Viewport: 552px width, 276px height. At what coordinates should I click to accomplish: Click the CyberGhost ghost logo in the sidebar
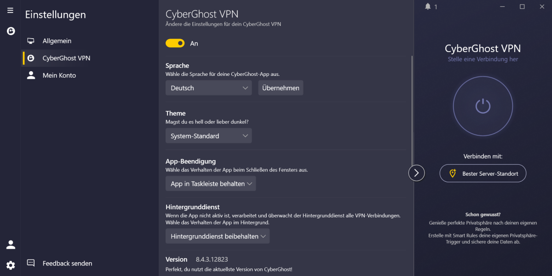[x=10, y=31]
